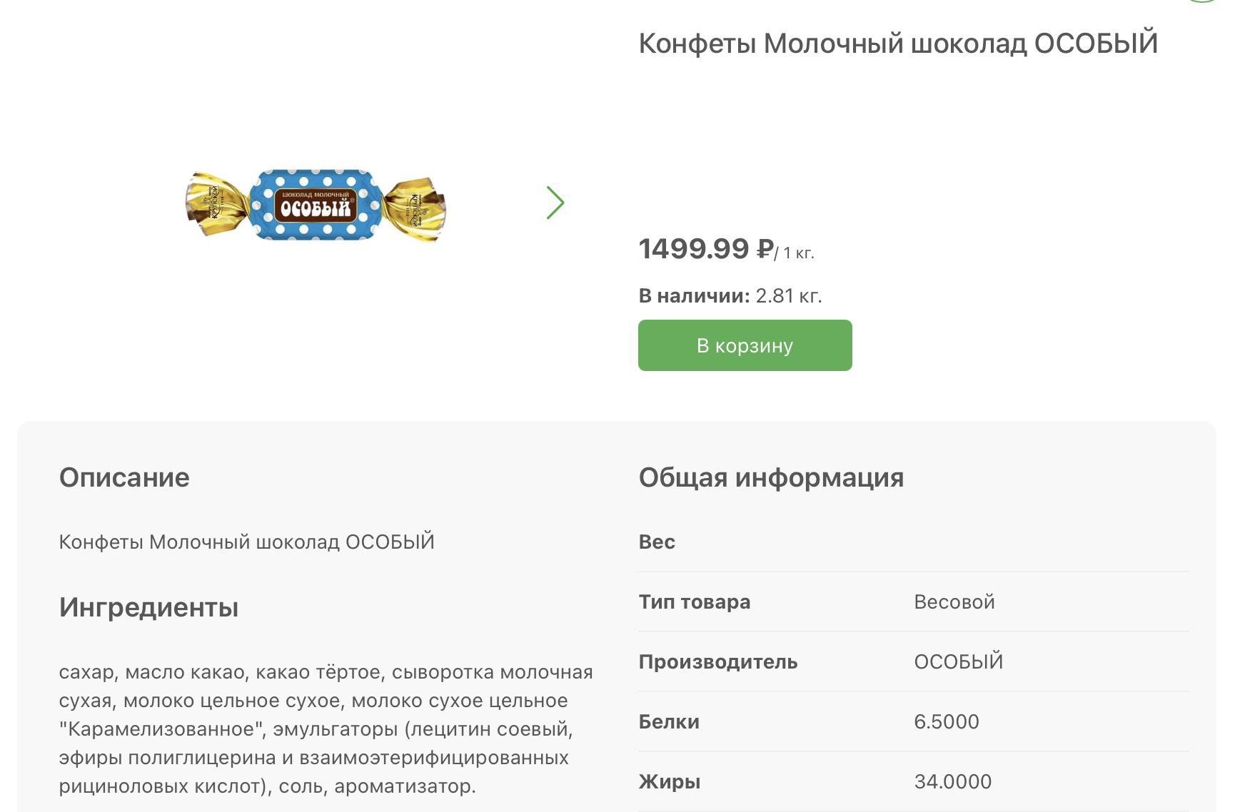Click the Вес row label

click(x=657, y=542)
